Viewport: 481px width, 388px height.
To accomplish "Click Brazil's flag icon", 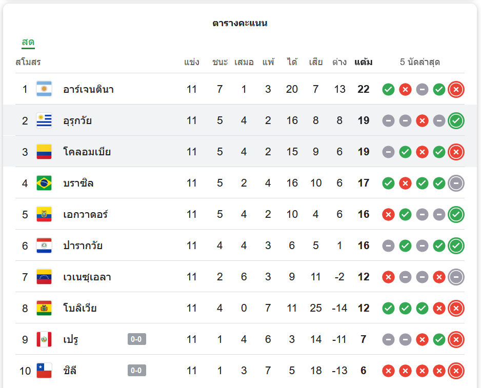I will [44, 183].
